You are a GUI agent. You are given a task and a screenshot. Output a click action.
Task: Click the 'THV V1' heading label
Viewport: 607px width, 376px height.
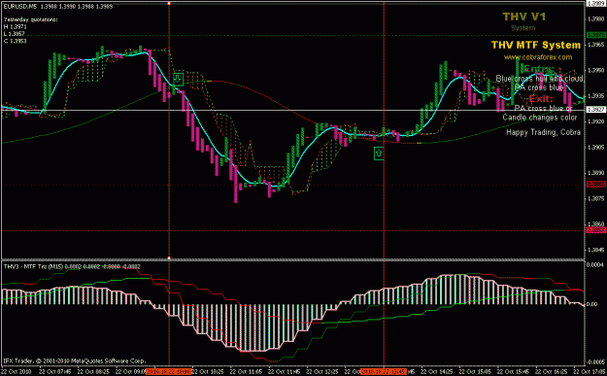pos(523,17)
